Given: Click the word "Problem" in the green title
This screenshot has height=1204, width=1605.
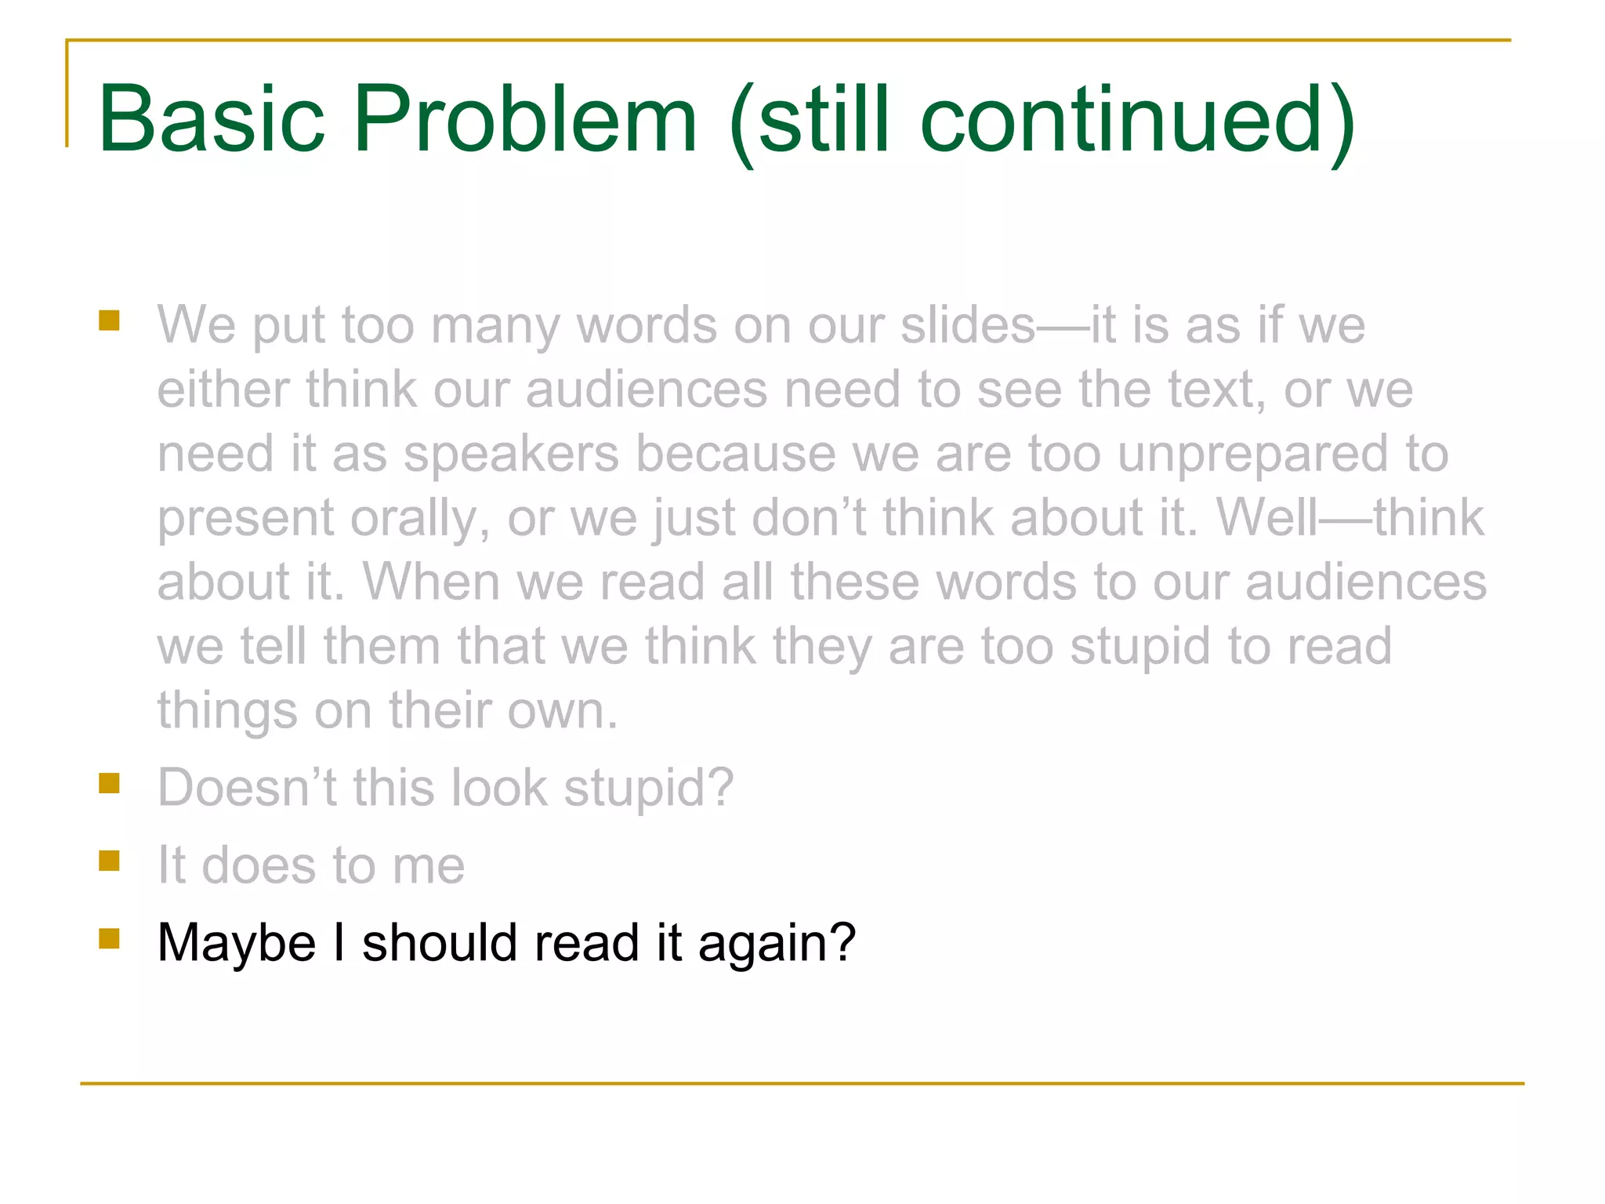Looking at the screenshot, I should coord(524,119).
